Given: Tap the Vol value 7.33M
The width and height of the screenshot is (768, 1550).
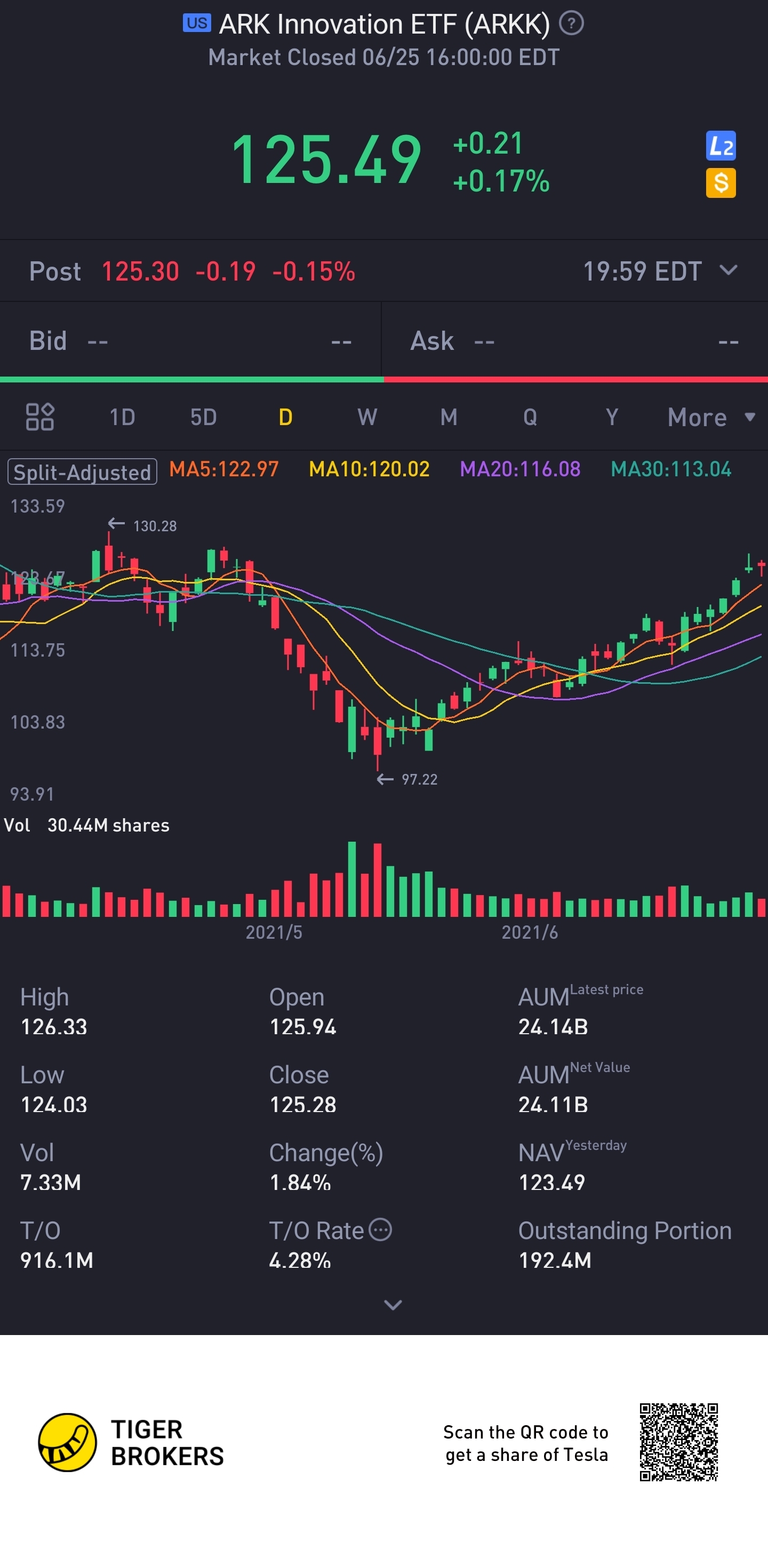Looking at the screenshot, I should (x=51, y=1183).
